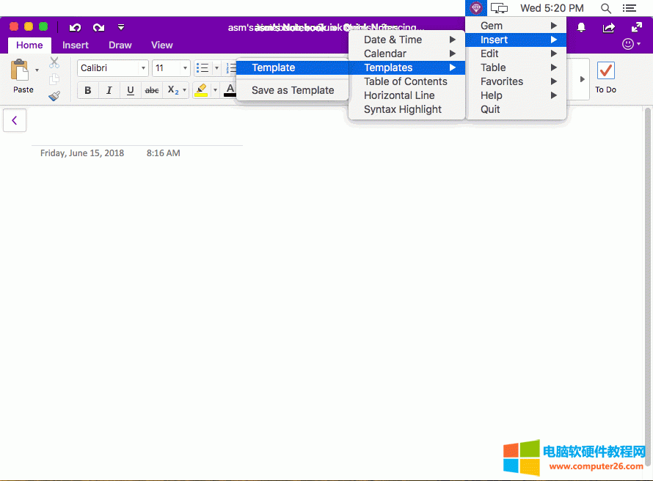Viewport: 653px width, 481px height.
Task: Click the yellow text highlight color button
Action: (202, 91)
